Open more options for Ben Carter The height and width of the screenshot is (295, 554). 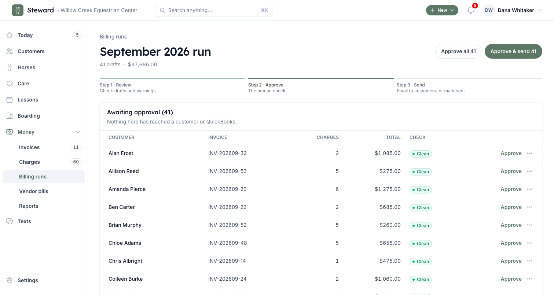pyautogui.click(x=530, y=207)
